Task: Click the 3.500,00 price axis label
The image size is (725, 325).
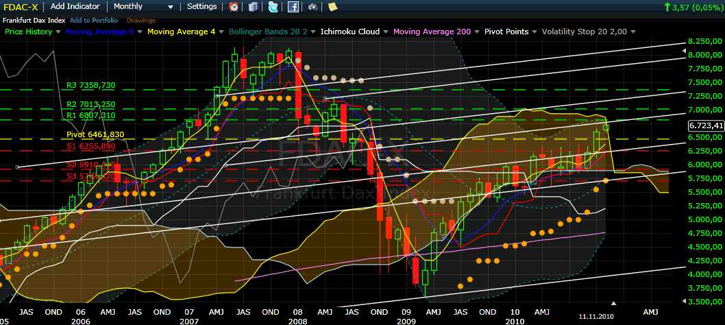Action: (706, 302)
